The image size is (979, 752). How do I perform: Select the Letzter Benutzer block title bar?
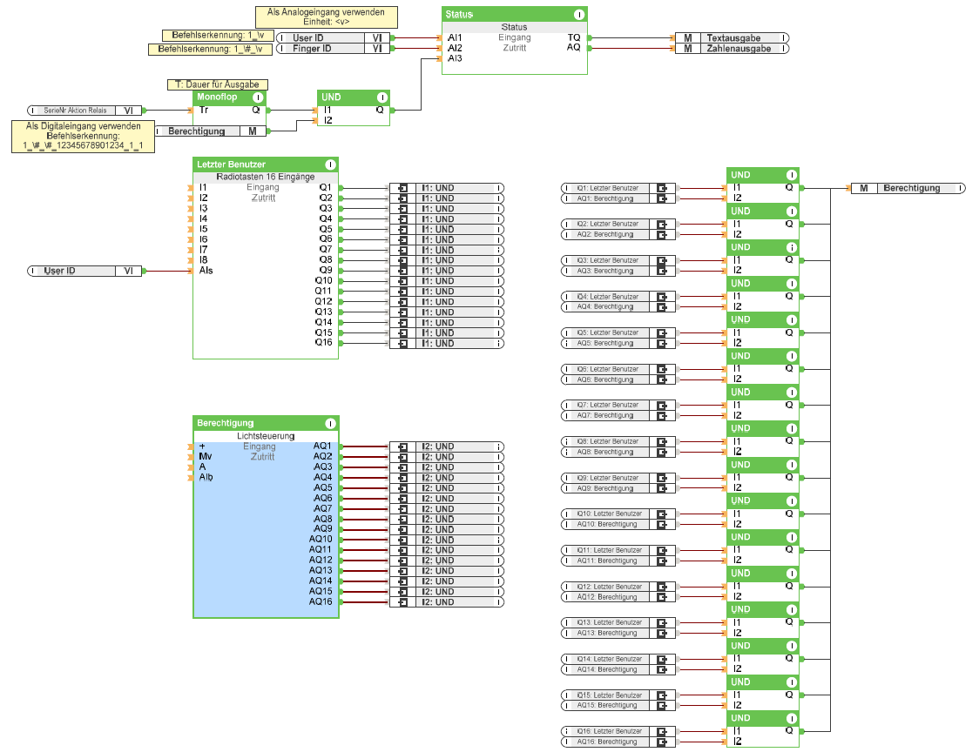coord(266,164)
